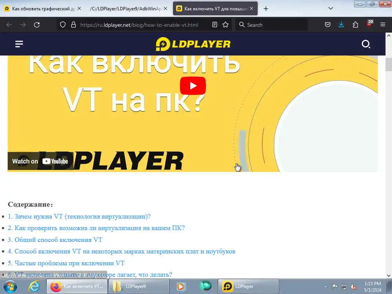
Task: Show hidden tray icons arrow
Action: click(x=325, y=287)
